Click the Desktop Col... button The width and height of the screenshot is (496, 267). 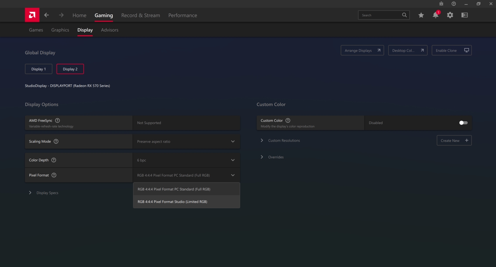408,50
